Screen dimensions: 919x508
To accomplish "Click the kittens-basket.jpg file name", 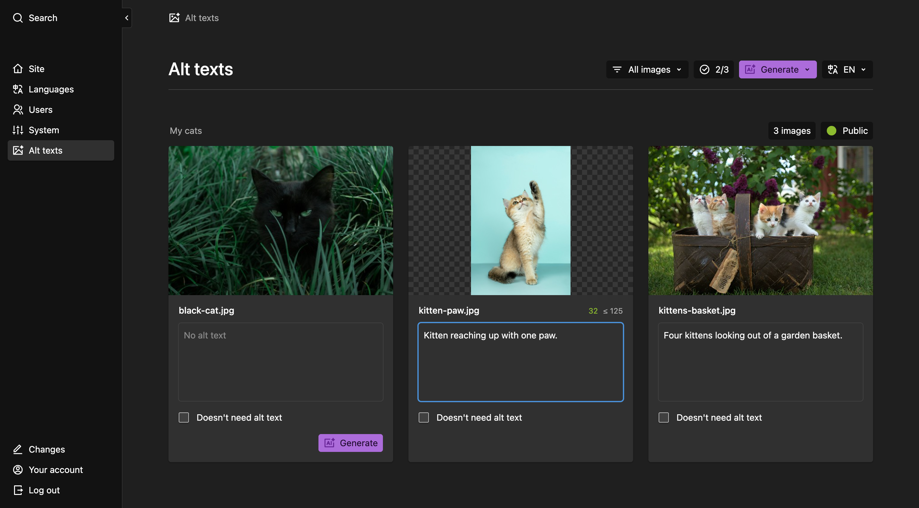I will click(697, 310).
